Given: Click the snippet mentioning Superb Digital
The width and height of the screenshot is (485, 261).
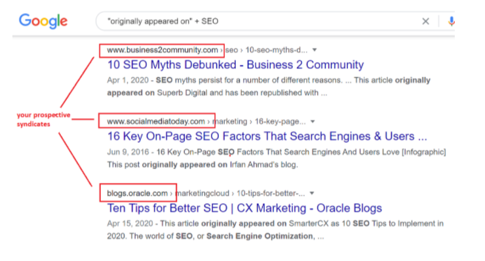Looking at the screenshot, I should (x=269, y=87).
